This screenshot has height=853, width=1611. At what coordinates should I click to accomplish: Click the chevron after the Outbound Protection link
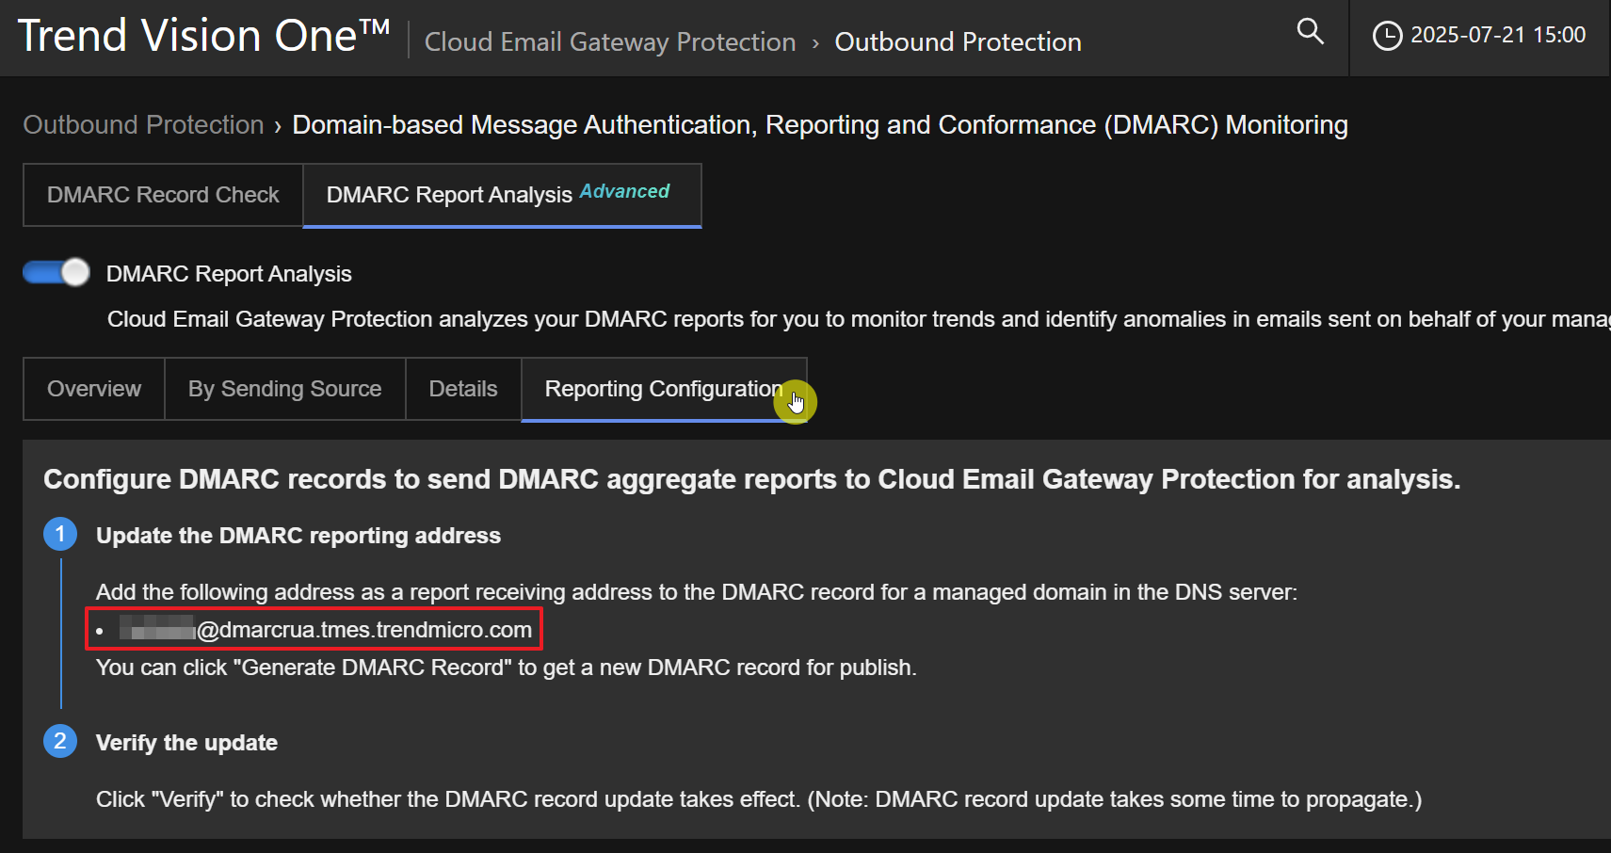coord(278,126)
